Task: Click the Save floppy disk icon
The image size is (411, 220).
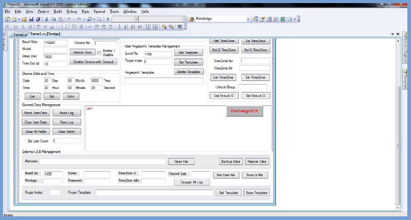Action: [31, 19]
